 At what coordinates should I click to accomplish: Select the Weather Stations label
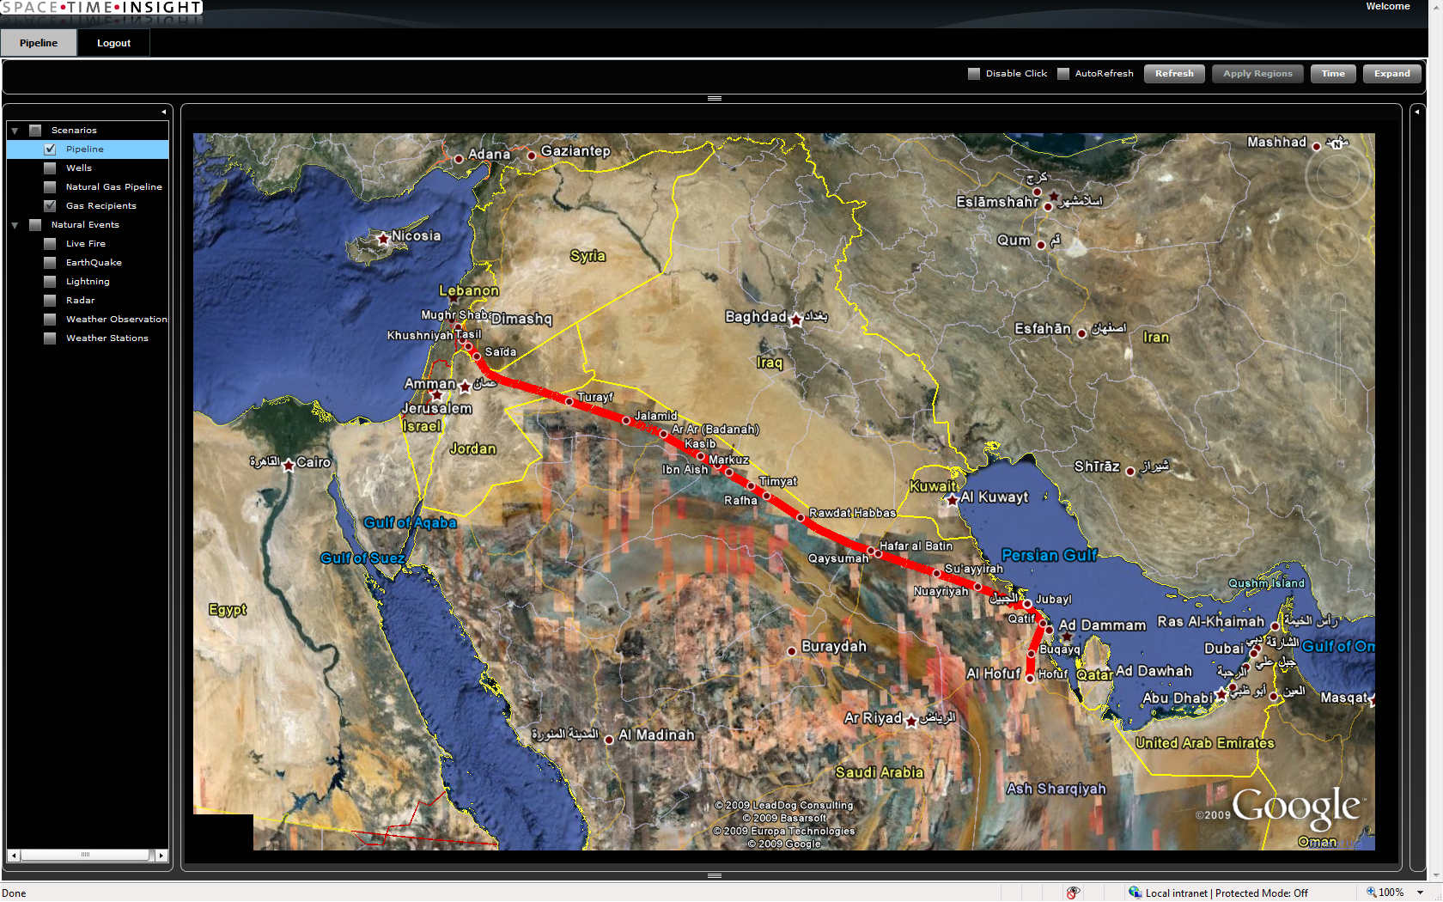point(107,338)
